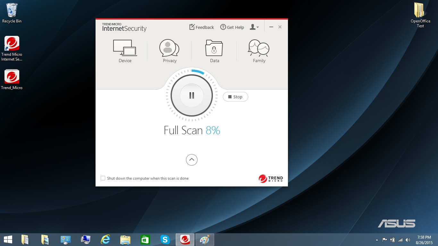Select Trend Micro Internet Security shortcut
This screenshot has width=438, height=246.
pyautogui.click(x=12, y=49)
